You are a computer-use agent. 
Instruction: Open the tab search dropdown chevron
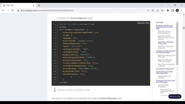[x=162, y=5]
